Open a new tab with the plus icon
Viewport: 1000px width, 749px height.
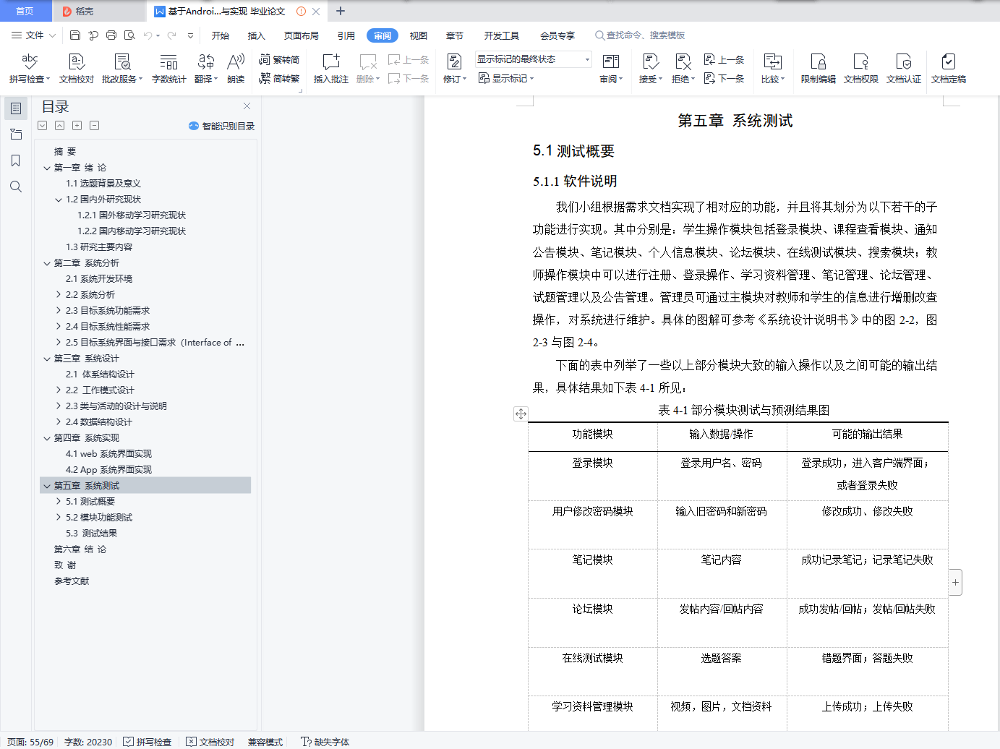[341, 11]
